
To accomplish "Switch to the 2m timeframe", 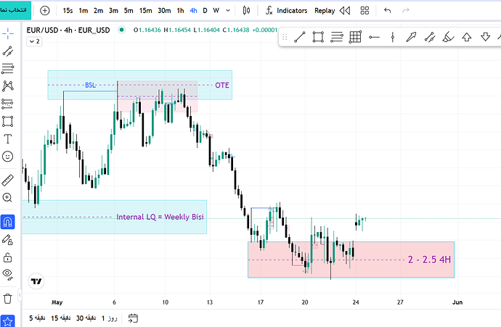I will [99, 11].
